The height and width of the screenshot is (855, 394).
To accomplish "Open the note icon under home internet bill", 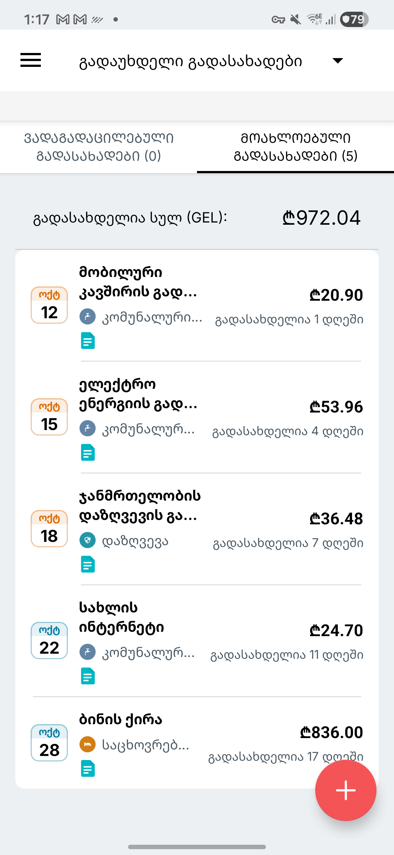I will 88,676.
